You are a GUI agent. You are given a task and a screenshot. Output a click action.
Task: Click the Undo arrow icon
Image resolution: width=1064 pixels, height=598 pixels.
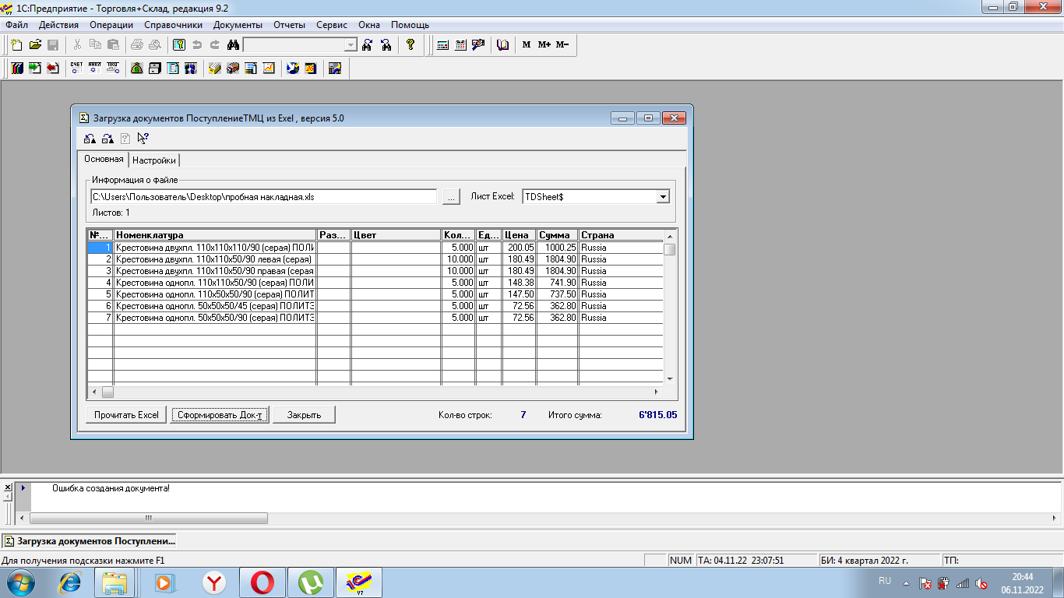[x=197, y=45]
